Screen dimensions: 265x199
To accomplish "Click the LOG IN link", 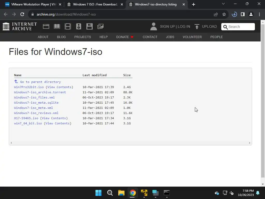I will coord(184,27).
